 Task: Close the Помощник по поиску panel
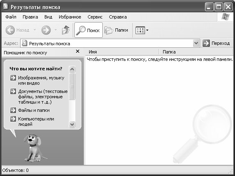tap(78, 51)
